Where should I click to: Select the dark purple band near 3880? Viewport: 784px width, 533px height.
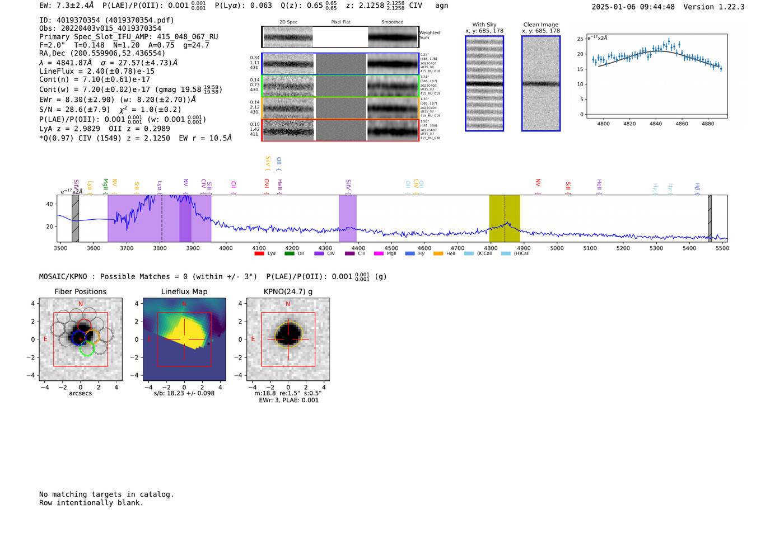[185, 218]
